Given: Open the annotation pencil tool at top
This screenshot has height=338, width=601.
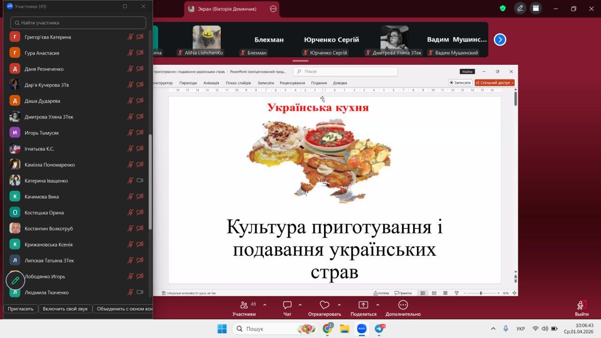Looking at the screenshot, I should click(520, 8).
